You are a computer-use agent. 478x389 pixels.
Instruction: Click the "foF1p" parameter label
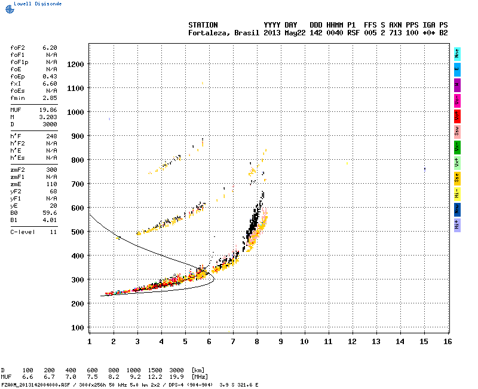click(x=19, y=62)
